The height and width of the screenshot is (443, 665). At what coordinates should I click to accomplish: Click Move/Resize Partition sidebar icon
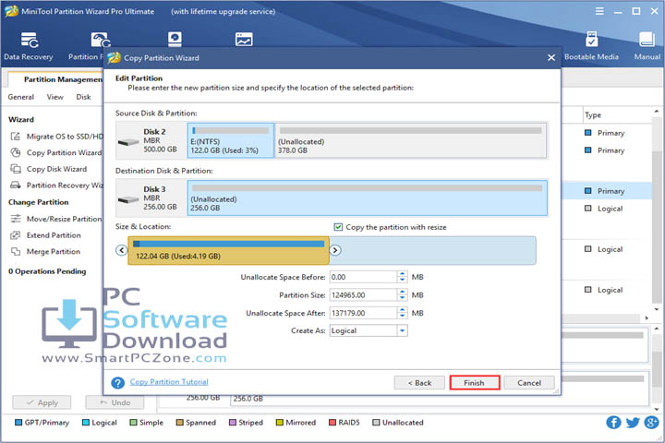click(x=16, y=219)
